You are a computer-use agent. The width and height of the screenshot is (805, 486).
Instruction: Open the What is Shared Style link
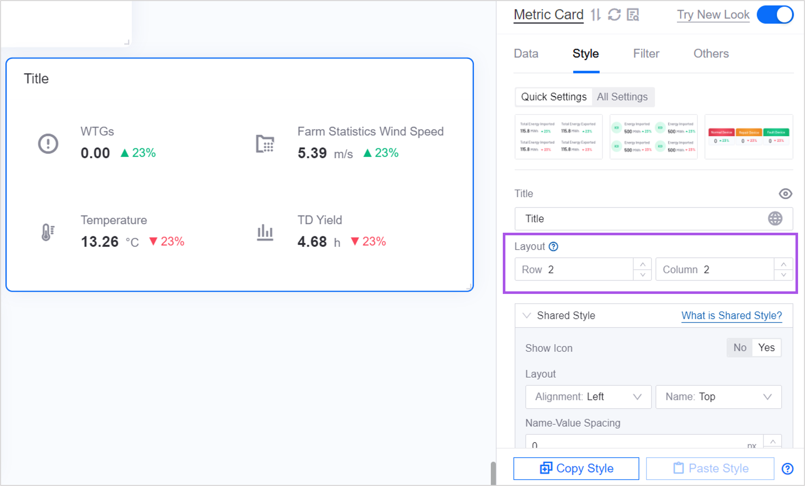click(731, 316)
